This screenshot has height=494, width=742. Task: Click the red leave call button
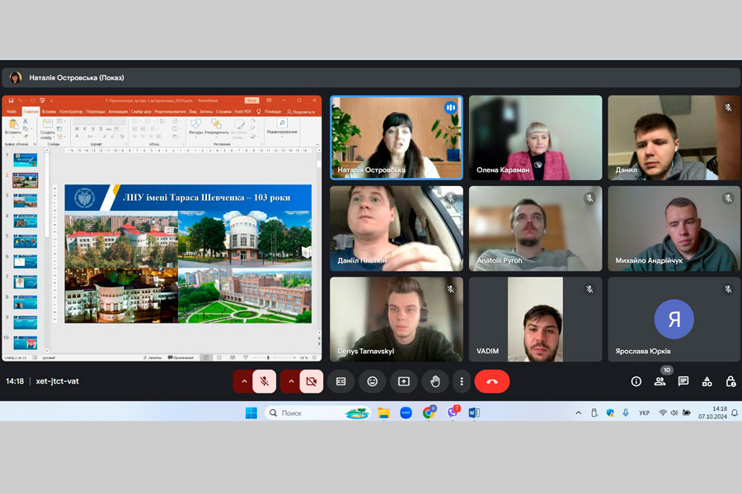[492, 381]
